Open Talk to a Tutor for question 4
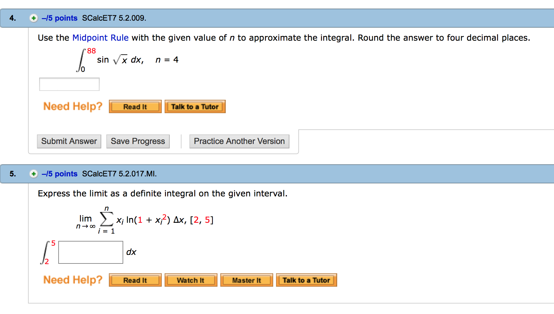 pos(195,106)
